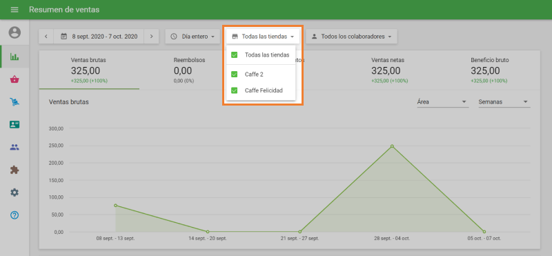Open the inventory cart sidebar icon
The width and height of the screenshot is (552, 256).
[x=14, y=102]
